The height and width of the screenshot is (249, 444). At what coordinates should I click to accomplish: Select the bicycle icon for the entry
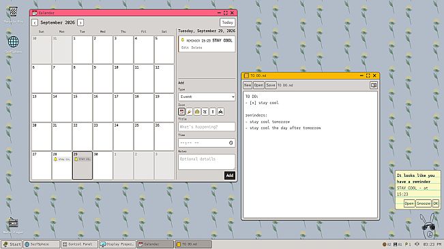click(x=220, y=112)
